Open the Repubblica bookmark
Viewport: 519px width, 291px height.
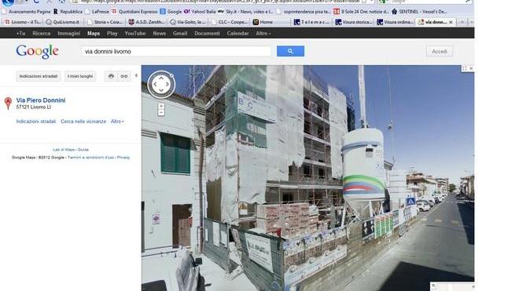(x=68, y=12)
